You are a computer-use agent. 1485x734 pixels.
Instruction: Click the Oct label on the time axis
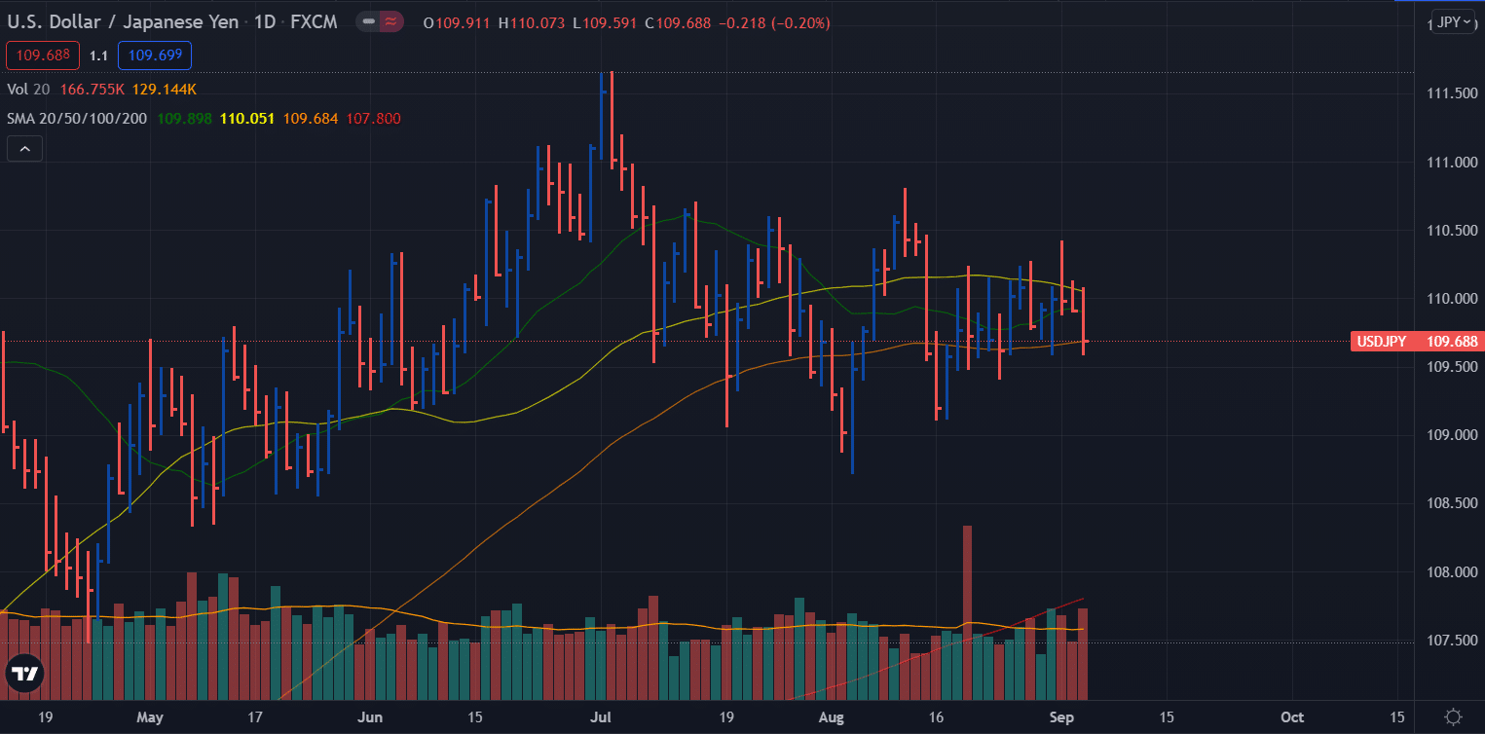pos(1292,716)
